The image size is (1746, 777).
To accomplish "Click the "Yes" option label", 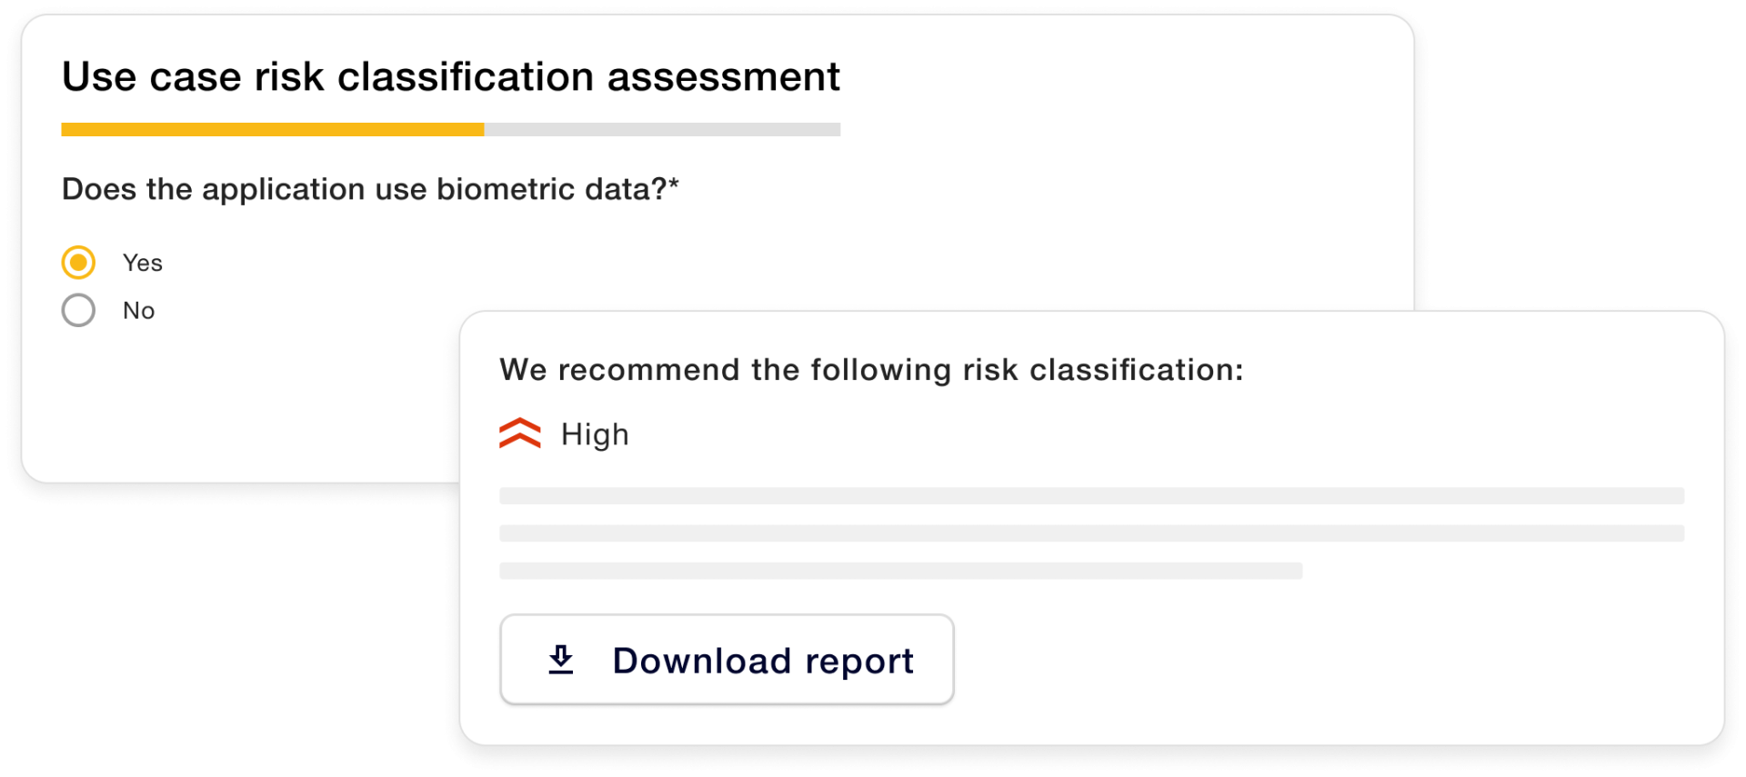I will (143, 263).
